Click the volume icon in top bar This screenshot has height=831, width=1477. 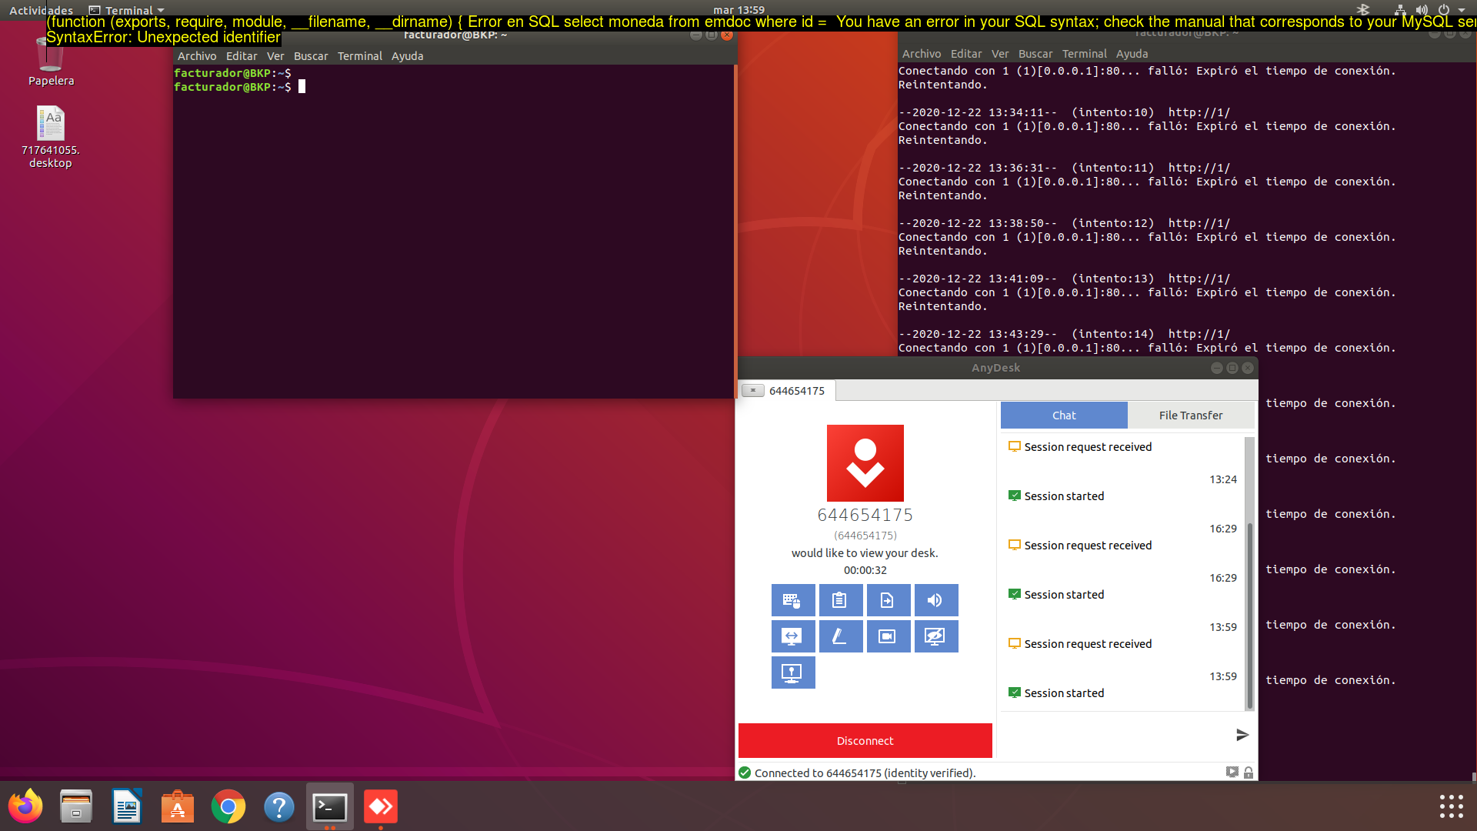1422,10
